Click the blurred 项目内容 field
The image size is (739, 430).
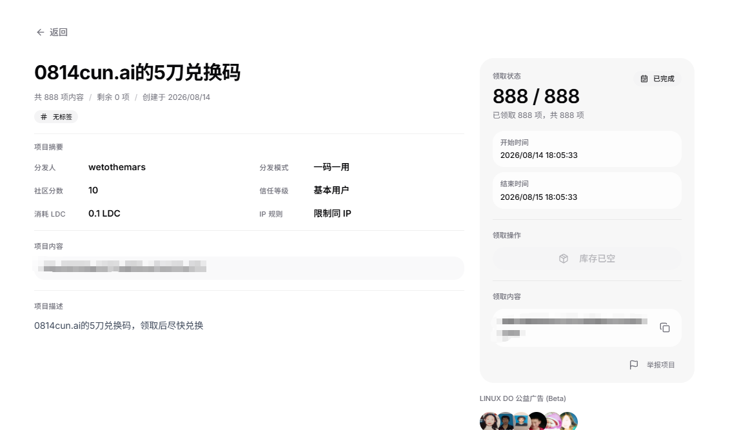pyautogui.click(x=249, y=268)
